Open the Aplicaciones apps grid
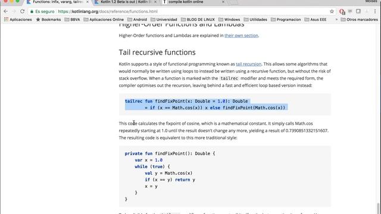Viewport: 381px width, 214px height. tap(18, 20)
